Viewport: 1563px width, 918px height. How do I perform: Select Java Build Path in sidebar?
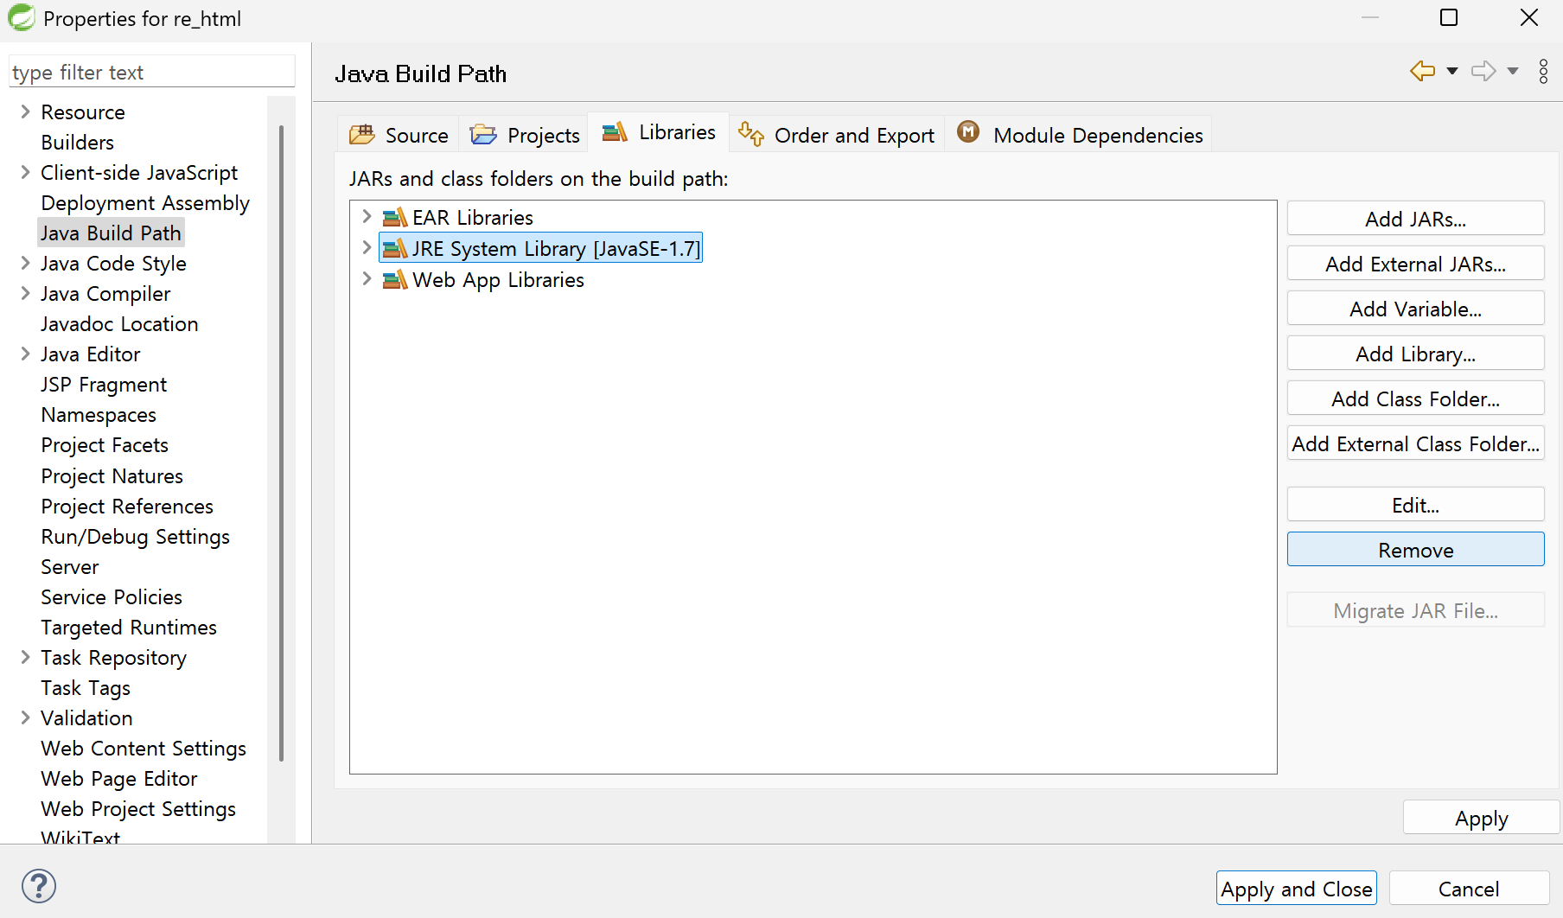pyautogui.click(x=111, y=233)
